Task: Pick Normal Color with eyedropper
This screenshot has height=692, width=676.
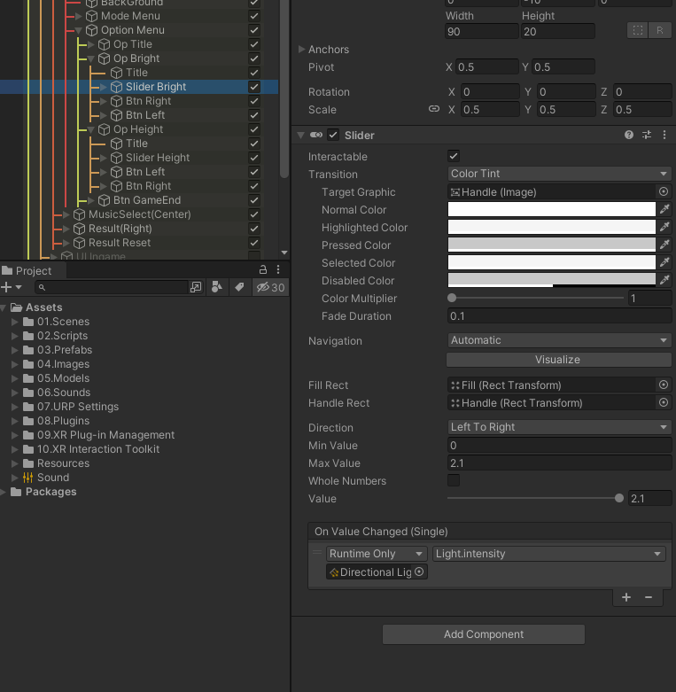Action: pos(664,209)
